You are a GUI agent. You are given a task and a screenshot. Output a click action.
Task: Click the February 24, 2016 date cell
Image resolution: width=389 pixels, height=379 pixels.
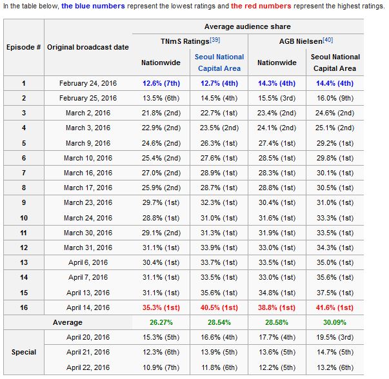tap(88, 83)
